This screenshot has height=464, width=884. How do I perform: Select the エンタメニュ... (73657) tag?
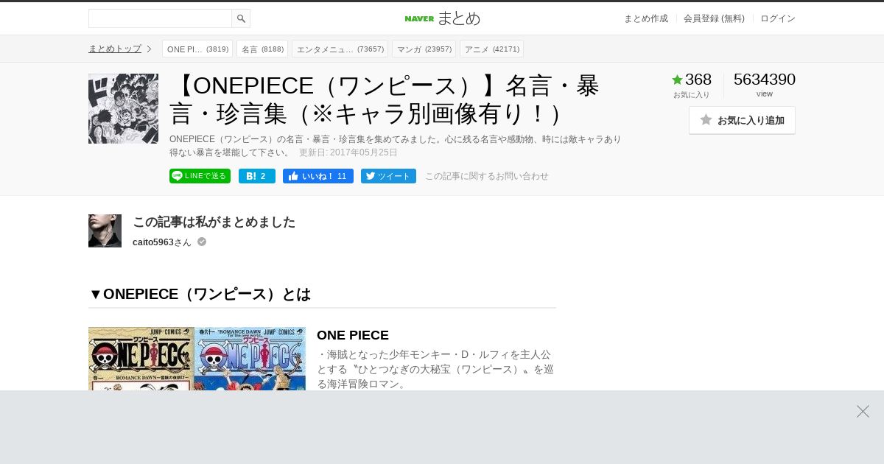340,49
